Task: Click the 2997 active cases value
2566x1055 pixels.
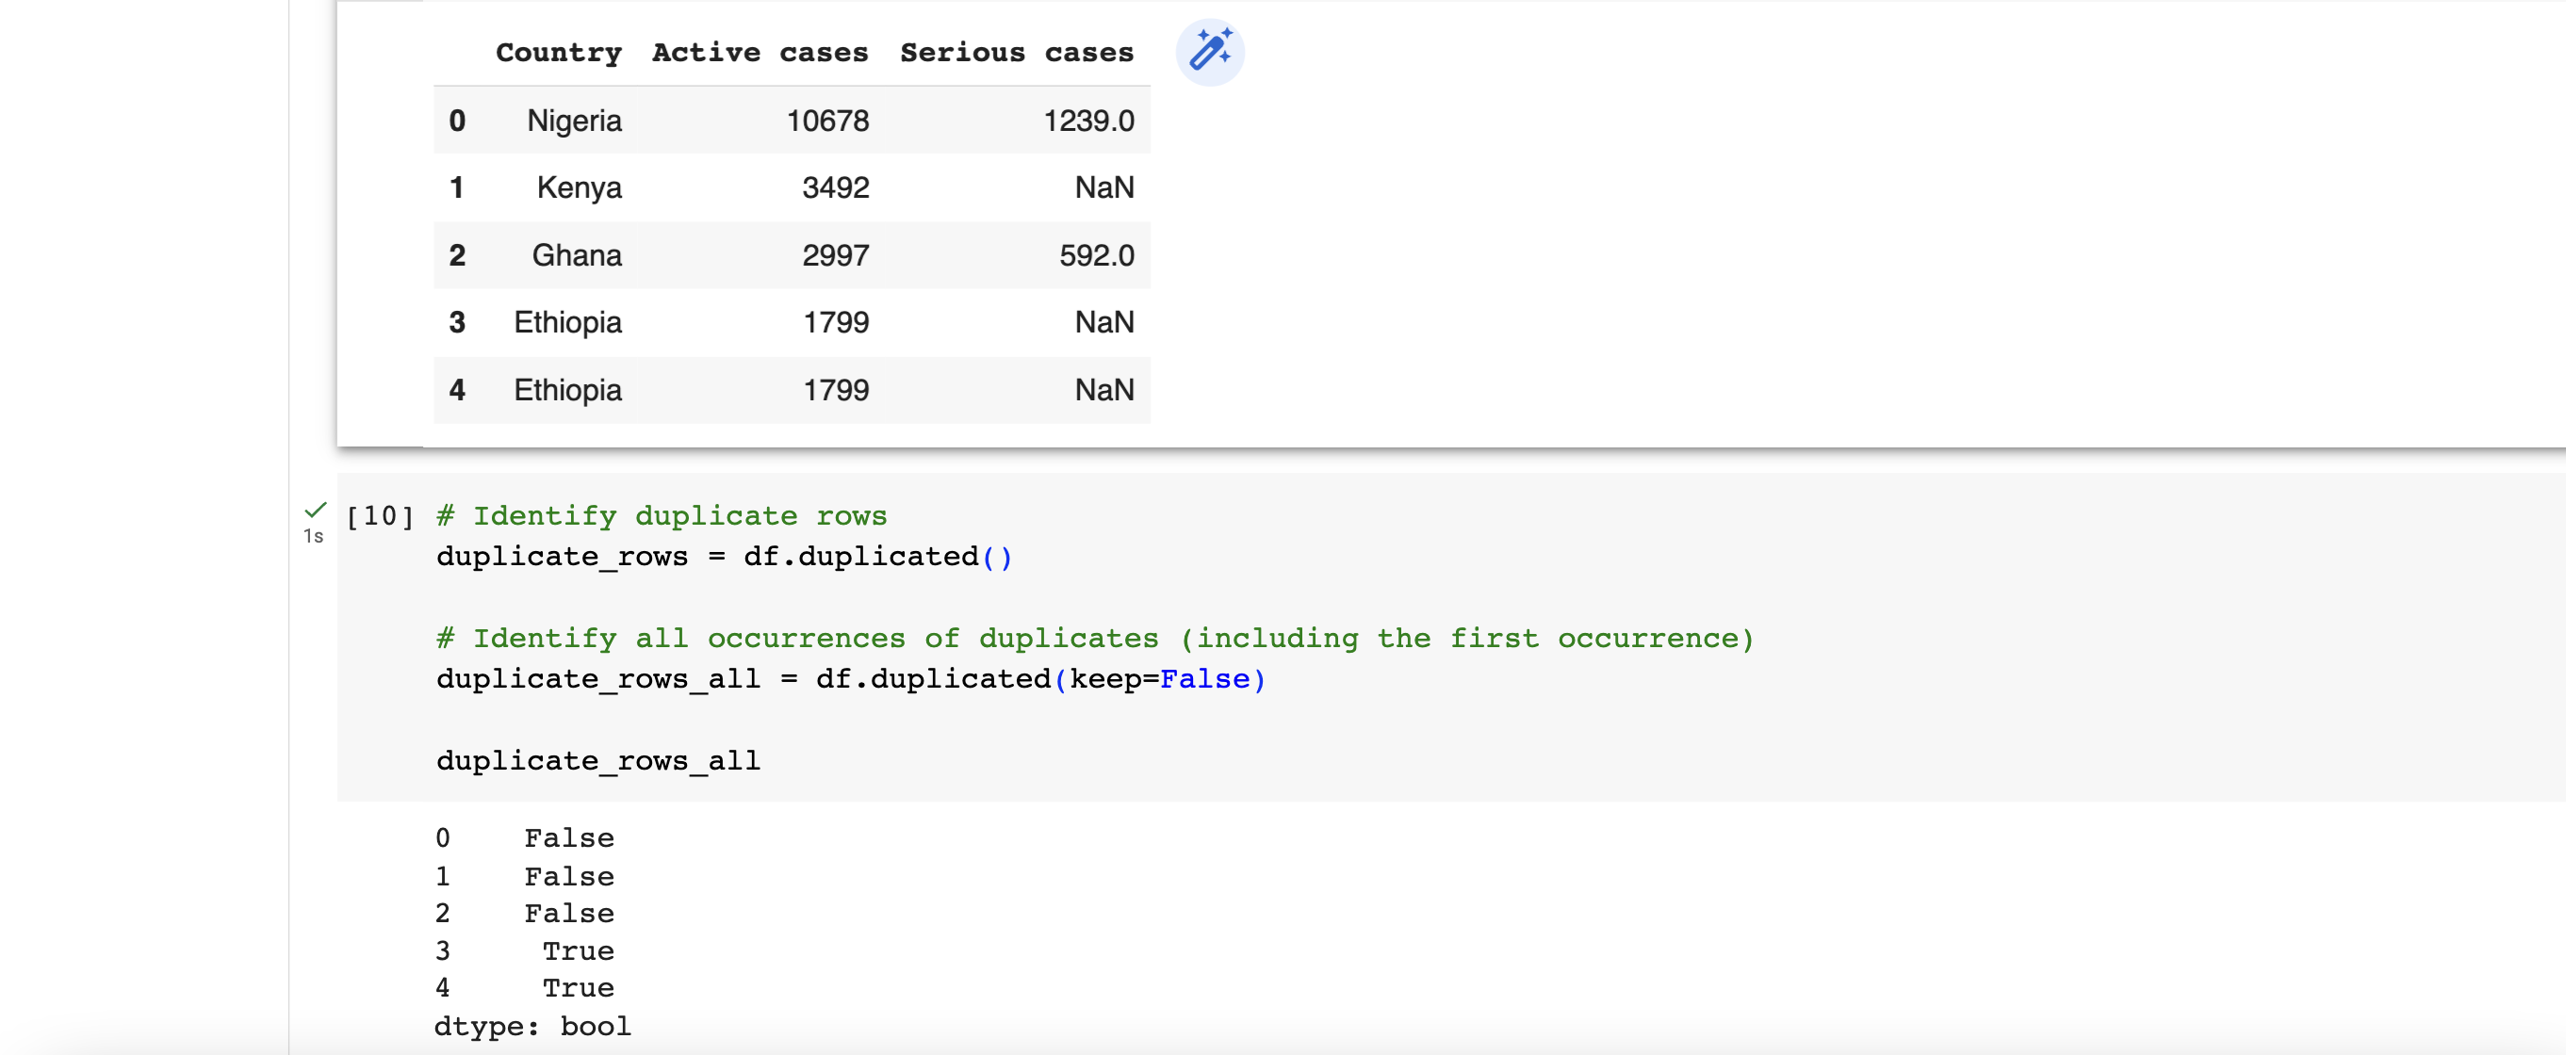Action: pos(836,254)
